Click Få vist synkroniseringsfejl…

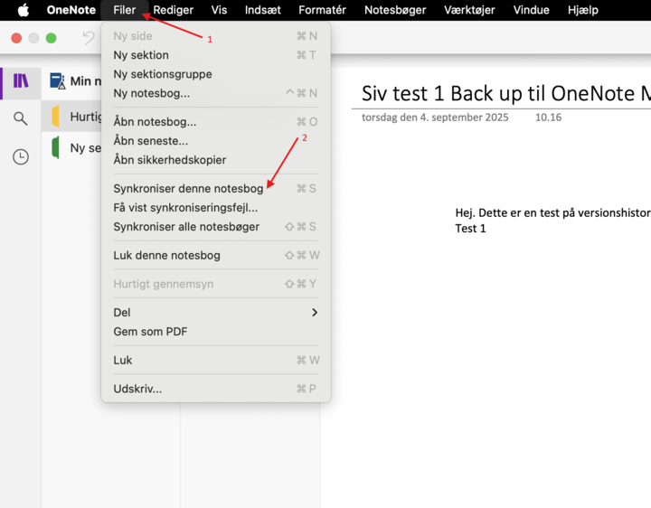pyautogui.click(x=185, y=208)
